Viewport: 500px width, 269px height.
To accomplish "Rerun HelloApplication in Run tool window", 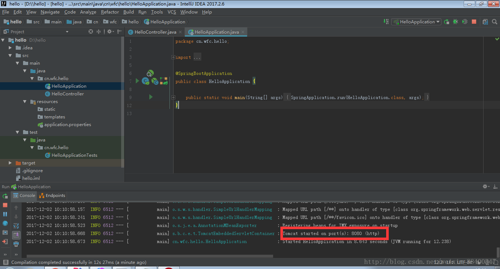I will point(5,196).
